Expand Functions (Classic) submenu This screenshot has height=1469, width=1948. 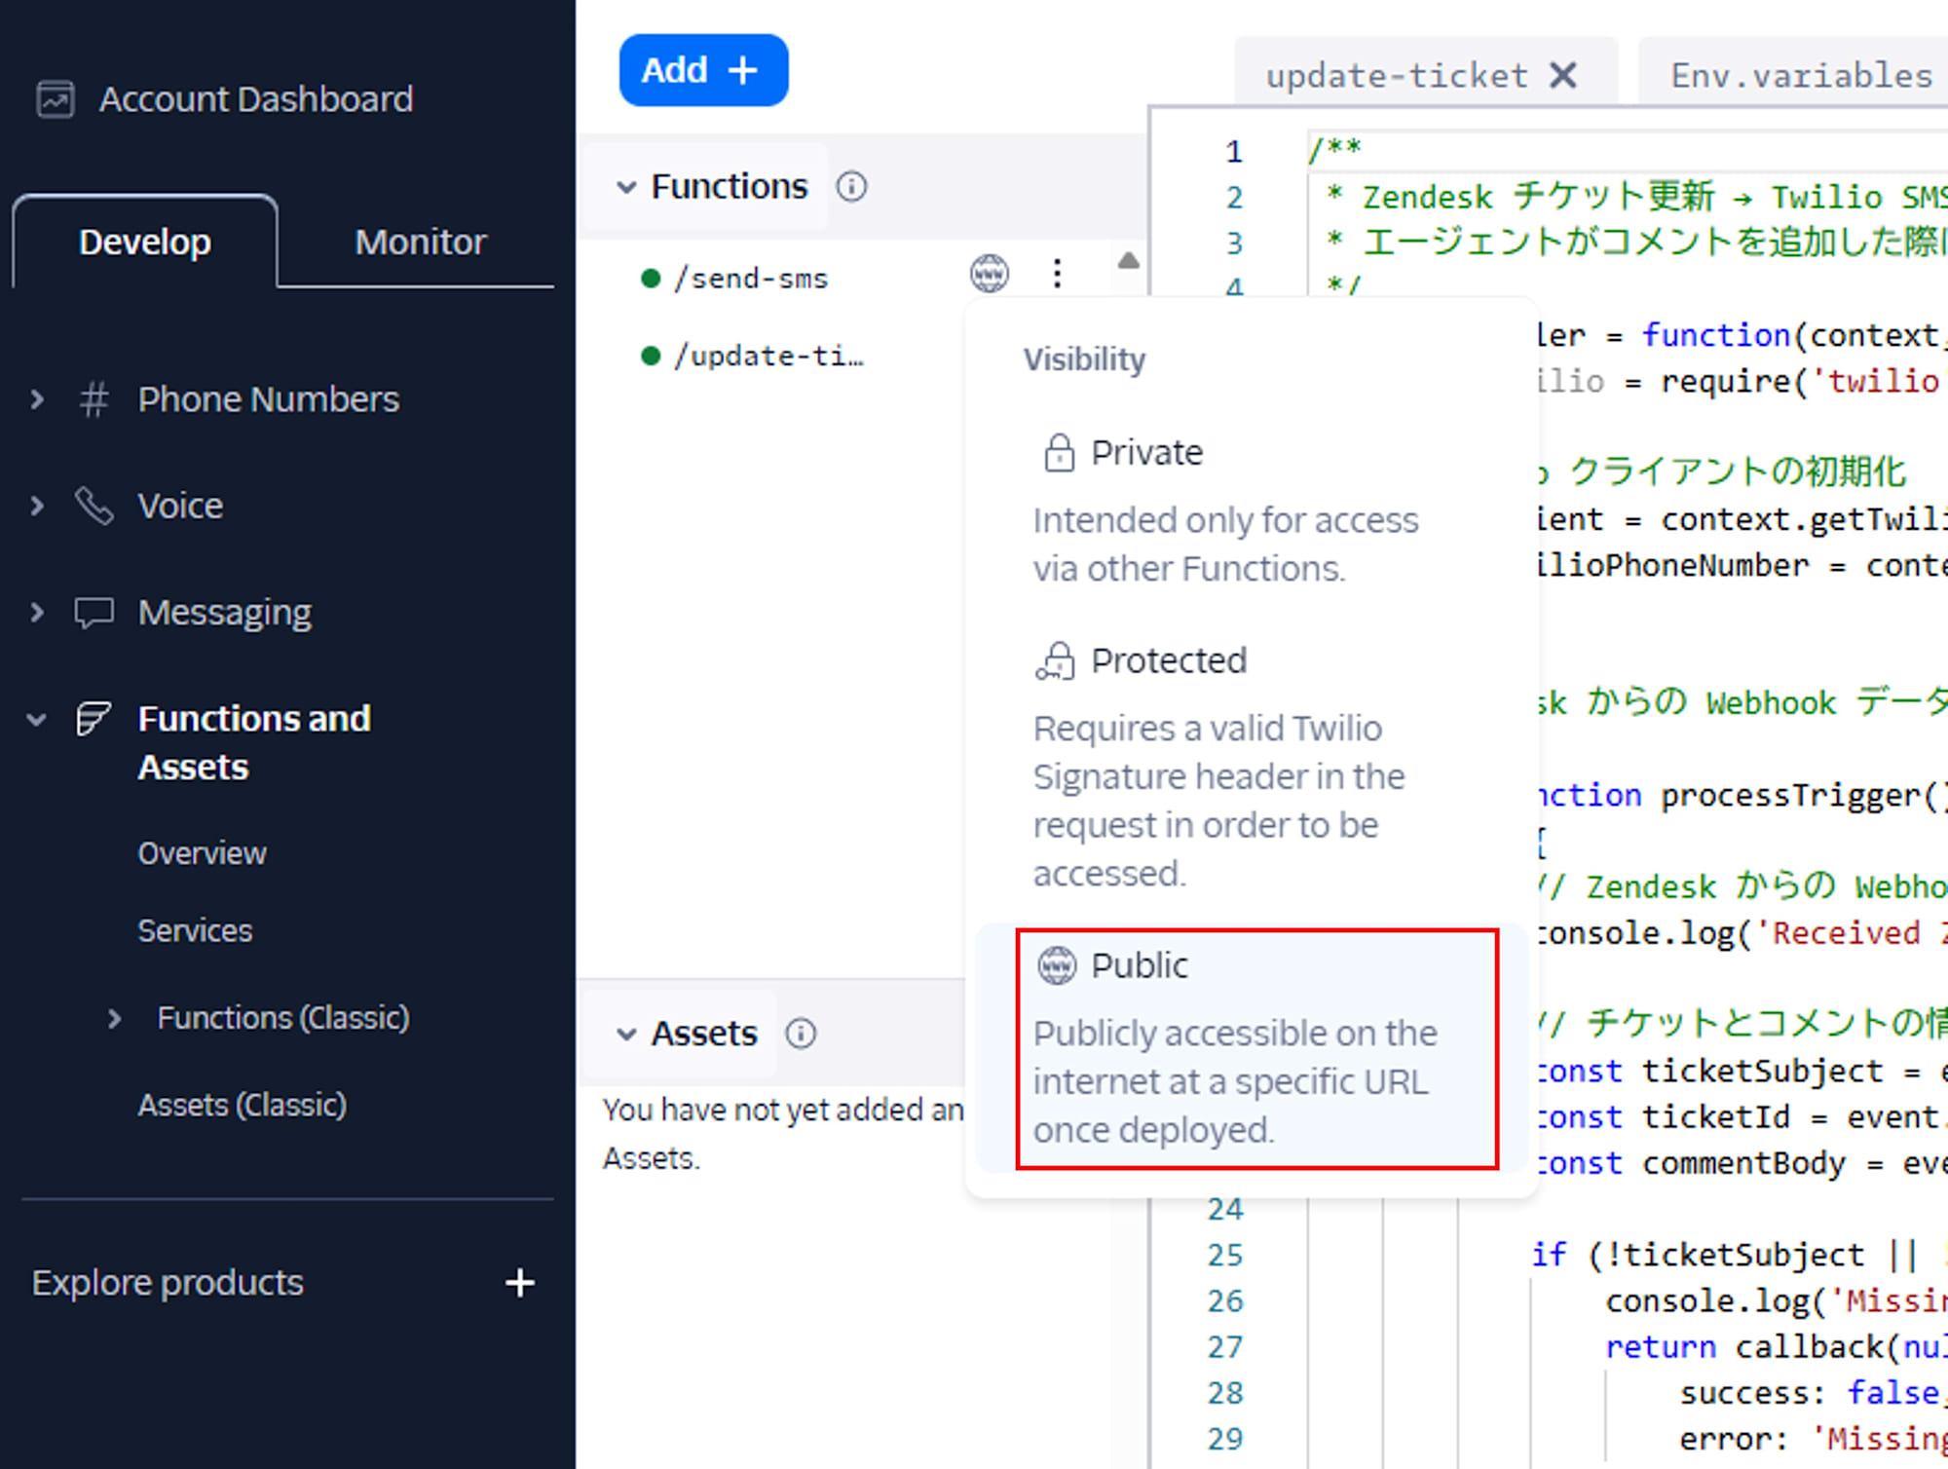115,1019
